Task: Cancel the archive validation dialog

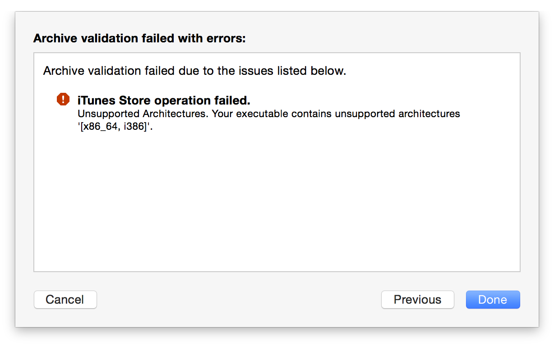Action: pos(65,300)
